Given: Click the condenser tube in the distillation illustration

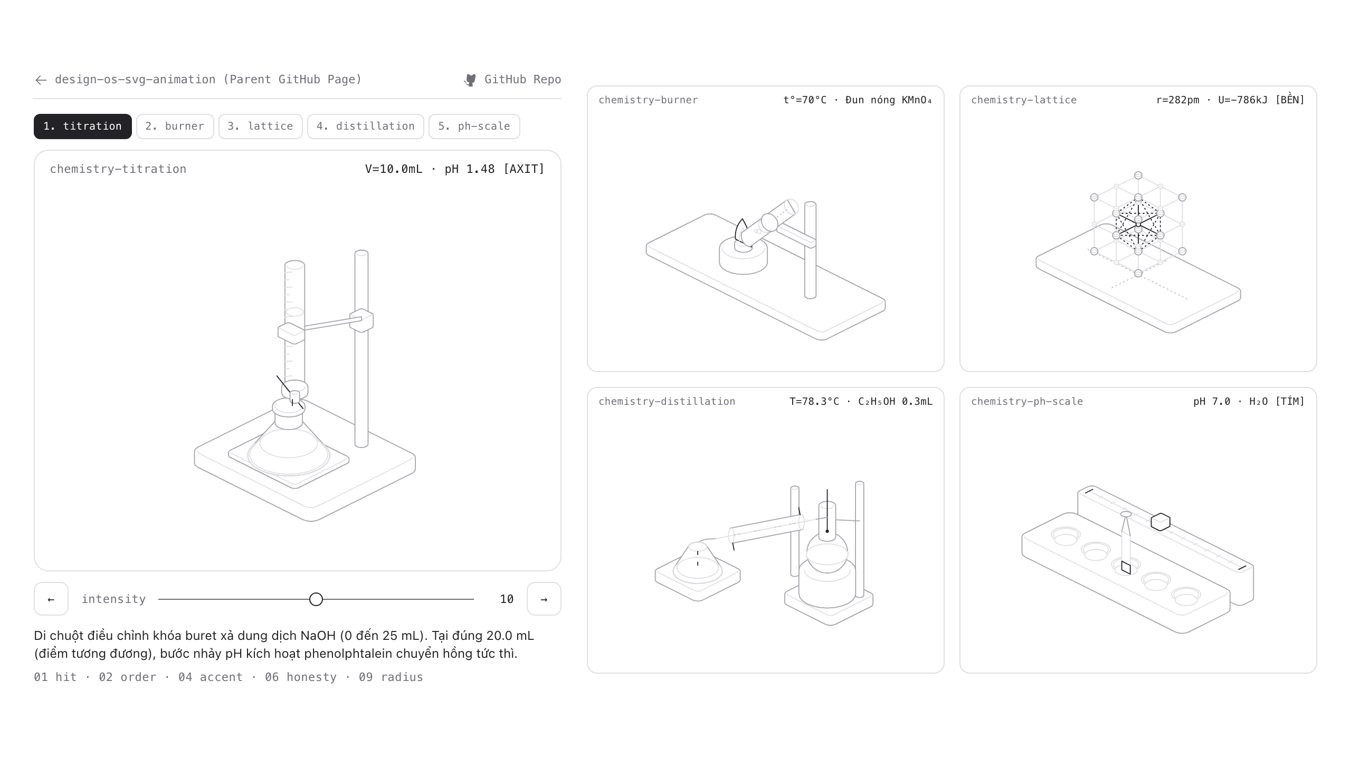Looking at the screenshot, I should tap(766, 529).
